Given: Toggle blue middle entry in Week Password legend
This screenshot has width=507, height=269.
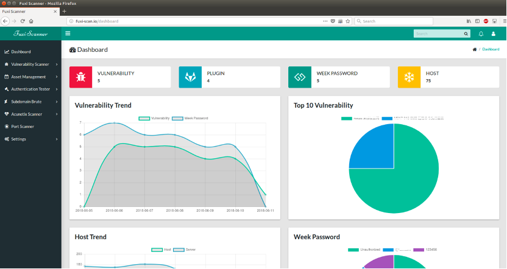Looking at the screenshot, I should coord(397,250).
